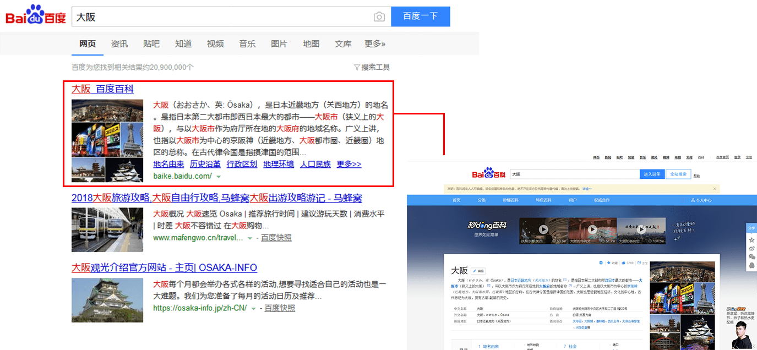Switch to the 文库 tab
This screenshot has height=350, width=757.
(x=343, y=44)
